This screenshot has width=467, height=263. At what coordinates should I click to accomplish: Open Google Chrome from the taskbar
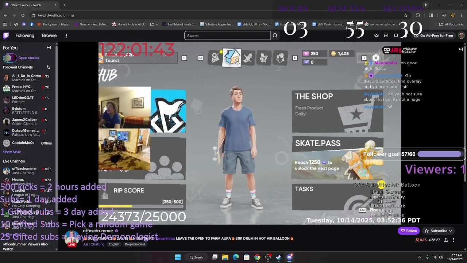(257, 257)
